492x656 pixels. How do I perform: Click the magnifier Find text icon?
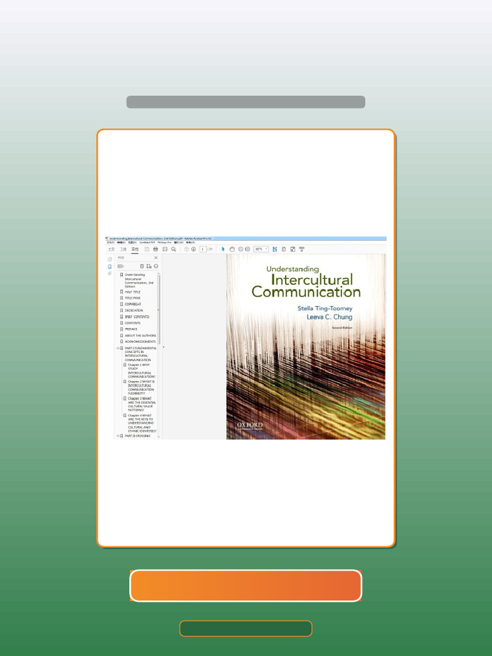coord(173,249)
